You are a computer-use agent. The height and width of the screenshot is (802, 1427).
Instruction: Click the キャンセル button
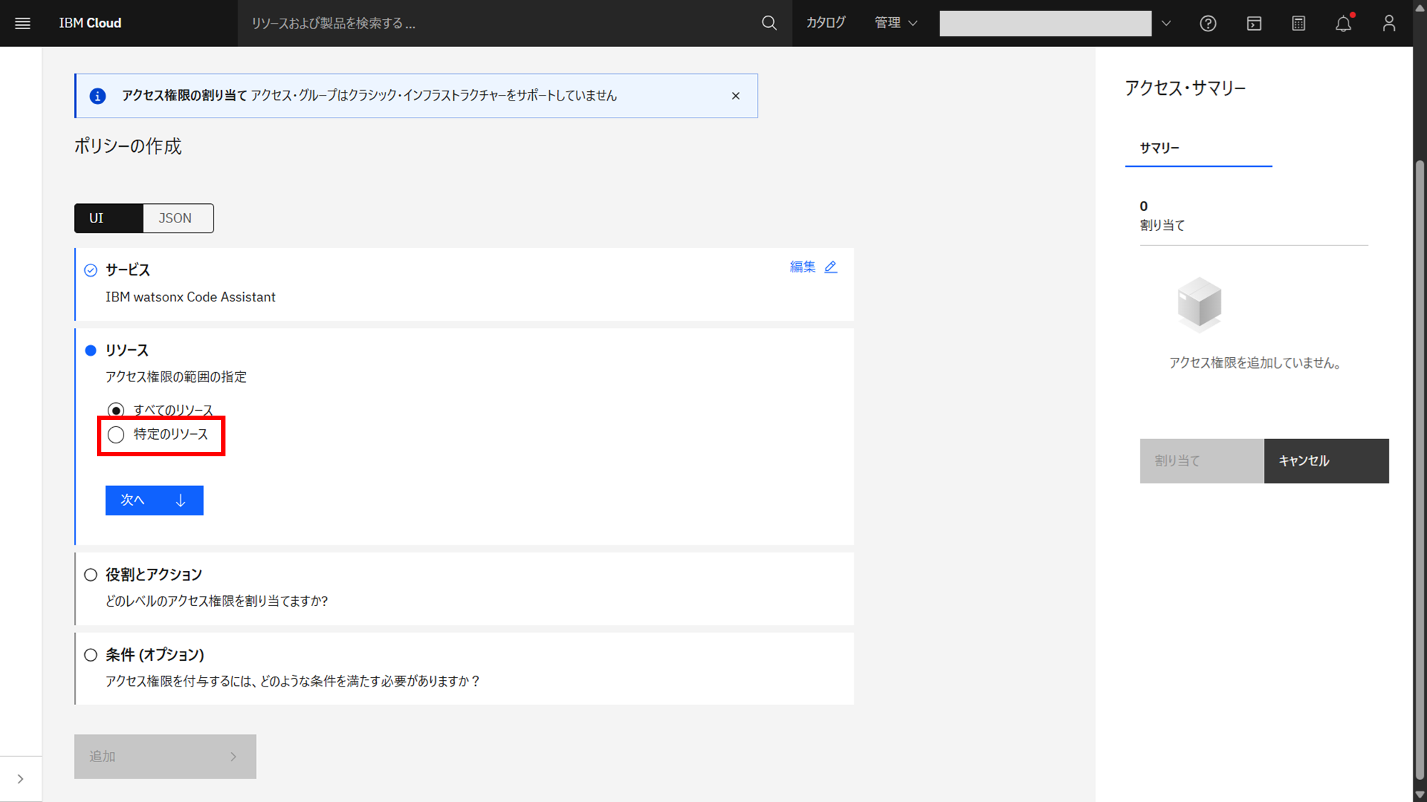(x=1326, y=461)
